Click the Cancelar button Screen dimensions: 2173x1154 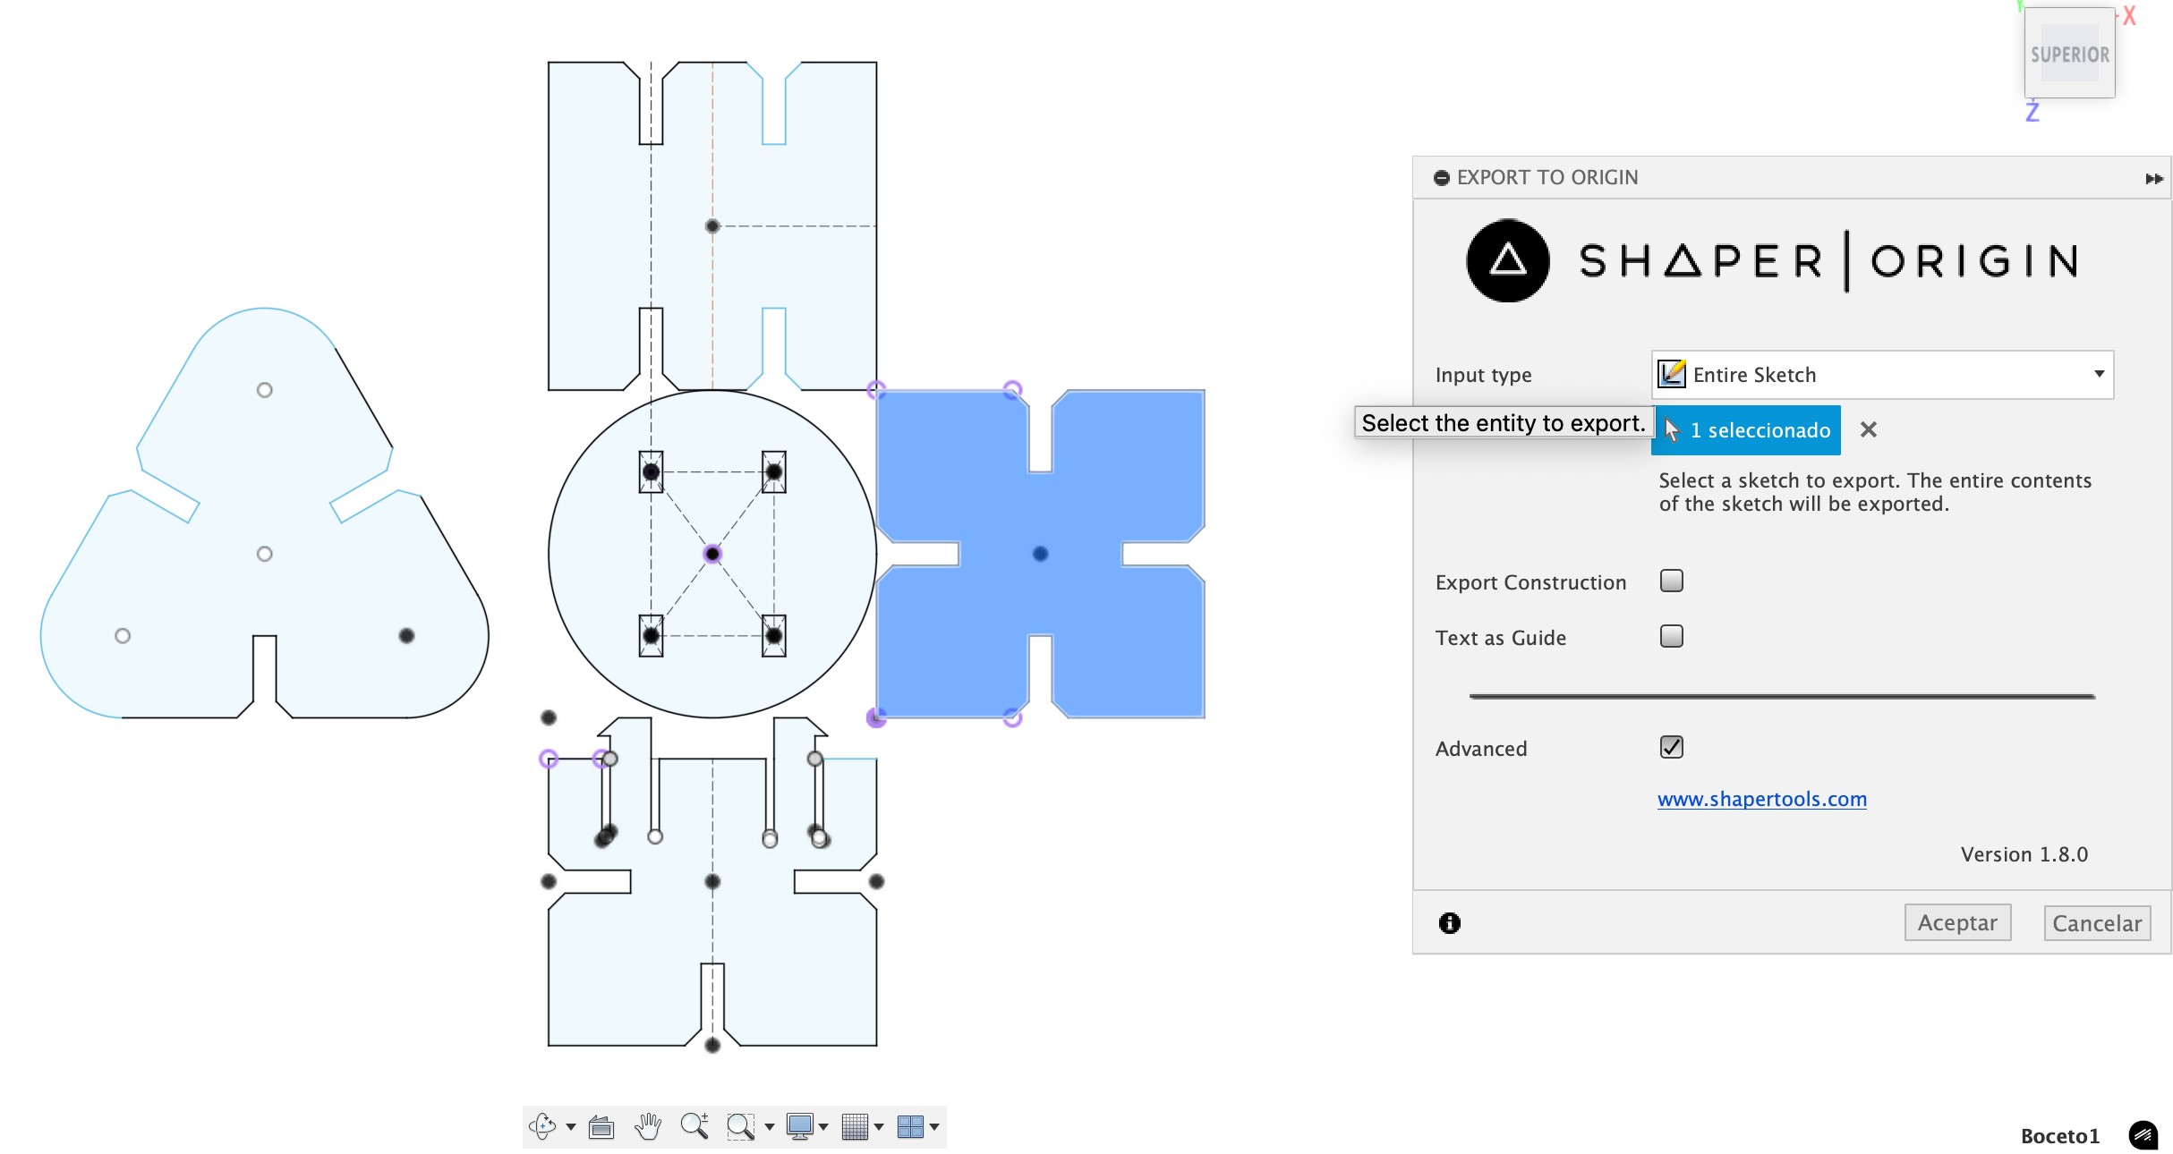[x=2097, y=923]
